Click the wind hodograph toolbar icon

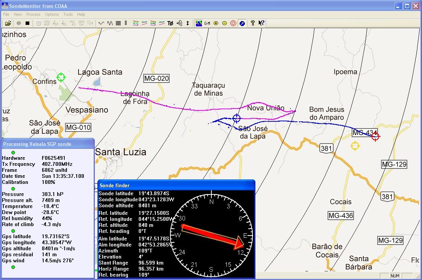tap(179, 23)
